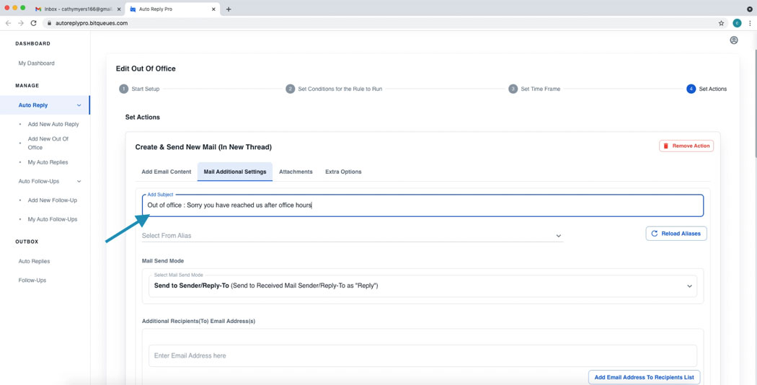Bookmark this page with the star icon
This screenshot has height=385, width=757.
point(721,22)
